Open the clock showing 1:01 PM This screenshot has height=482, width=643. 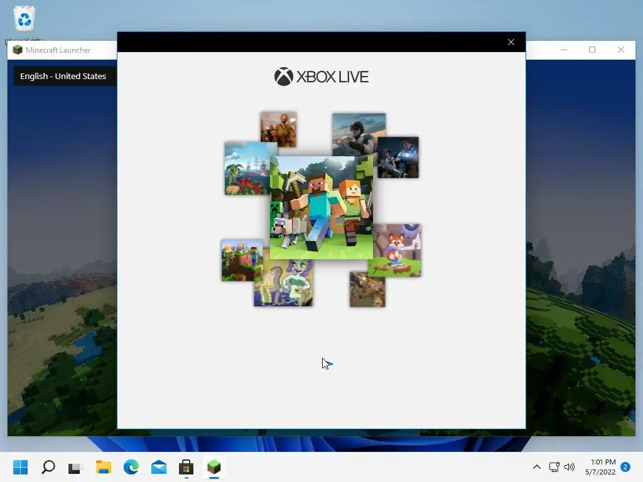(600, 467)
